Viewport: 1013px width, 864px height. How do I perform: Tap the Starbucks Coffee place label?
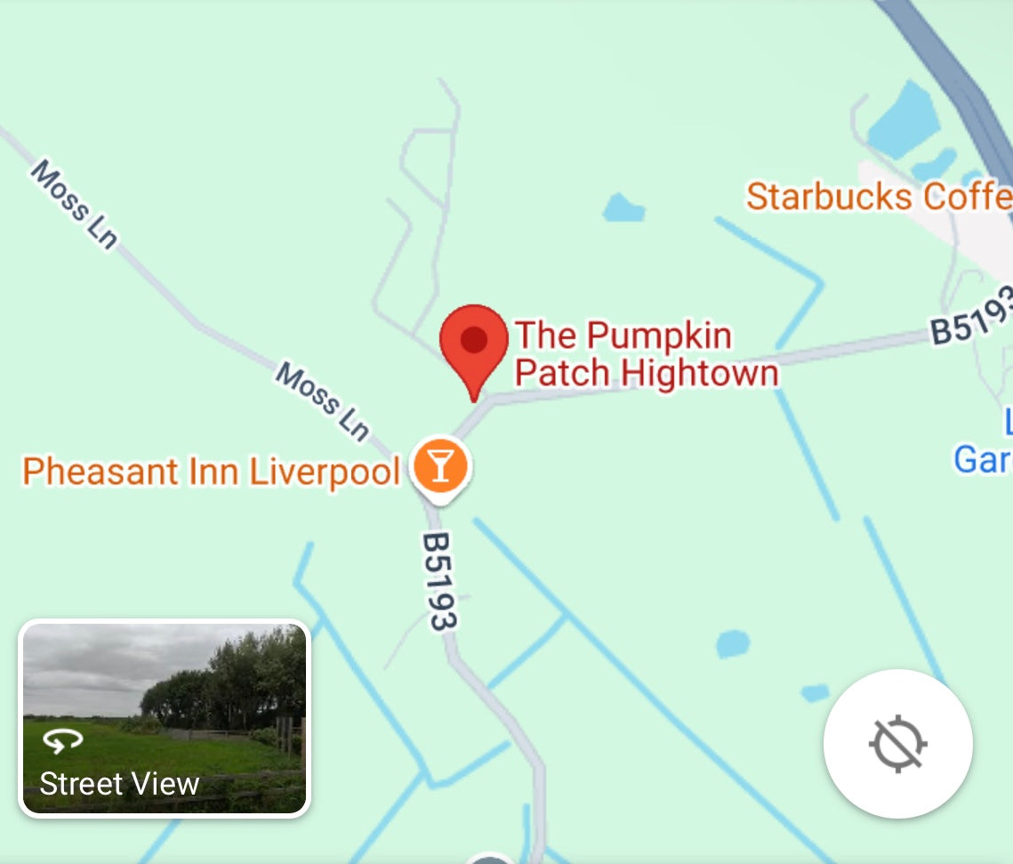(x=880, y=197)
